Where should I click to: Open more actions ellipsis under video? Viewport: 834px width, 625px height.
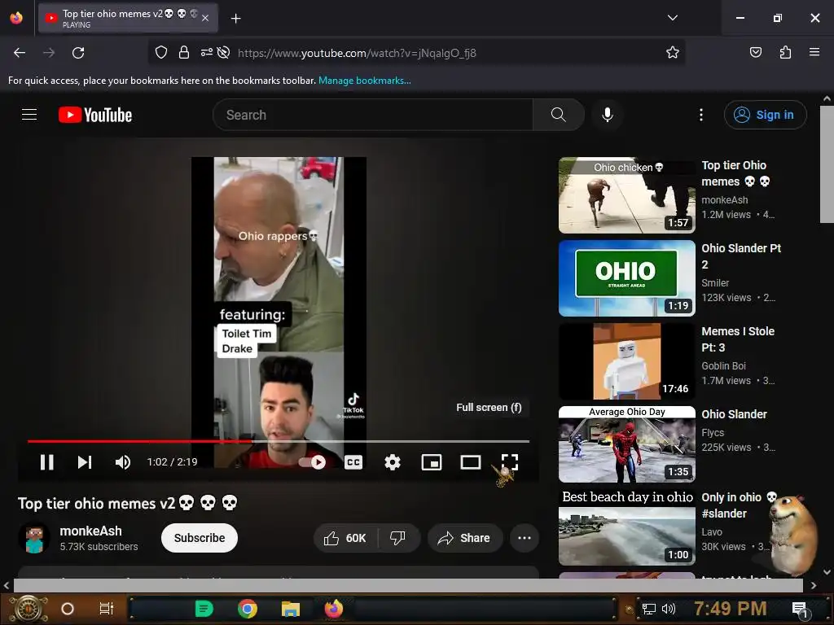[x=525, y=538]
